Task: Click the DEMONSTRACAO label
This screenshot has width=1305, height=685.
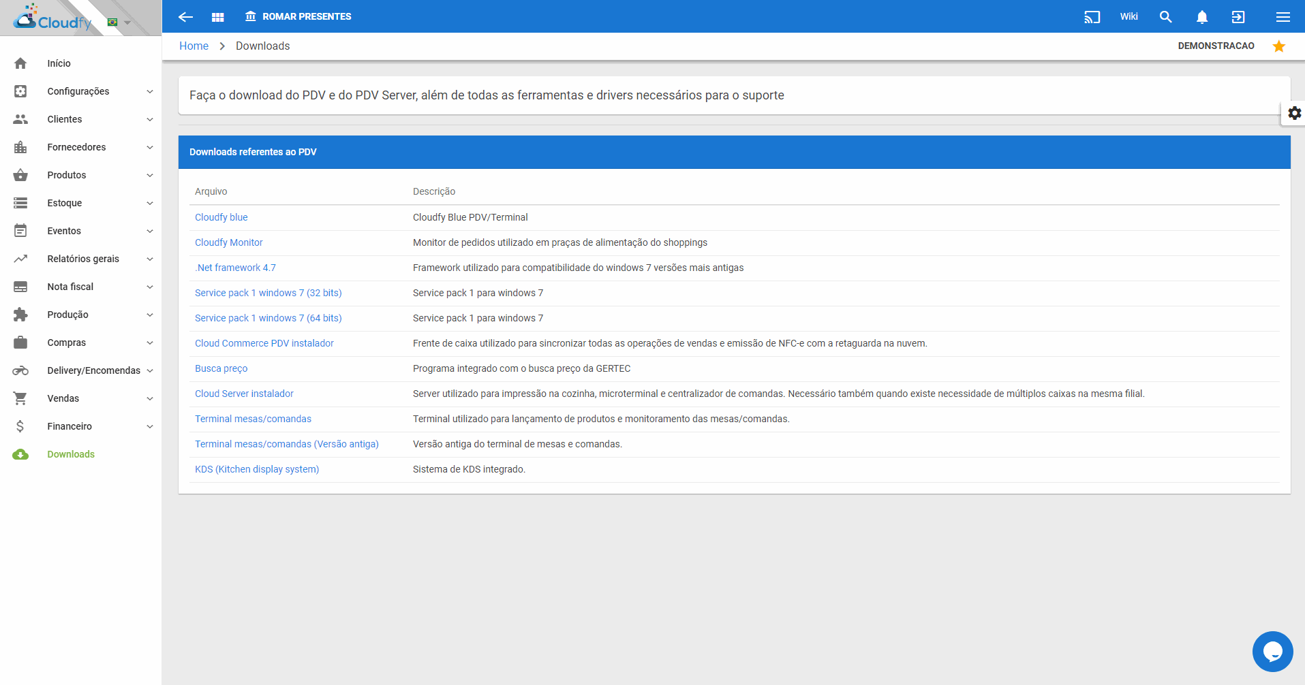Action: pyautogui.click(x=1216, y=46)
